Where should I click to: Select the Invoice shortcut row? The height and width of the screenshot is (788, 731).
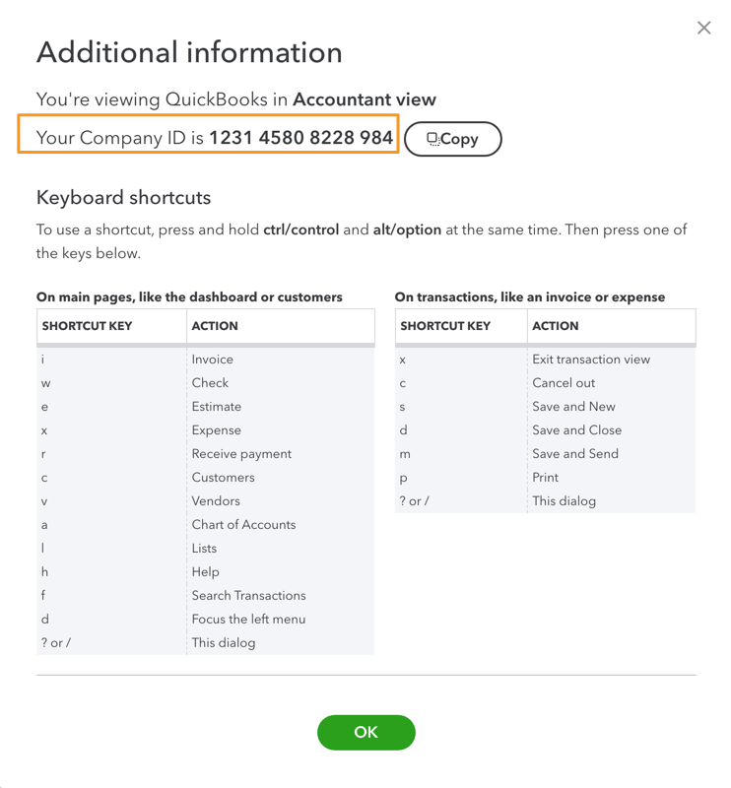tap(212, 359)
